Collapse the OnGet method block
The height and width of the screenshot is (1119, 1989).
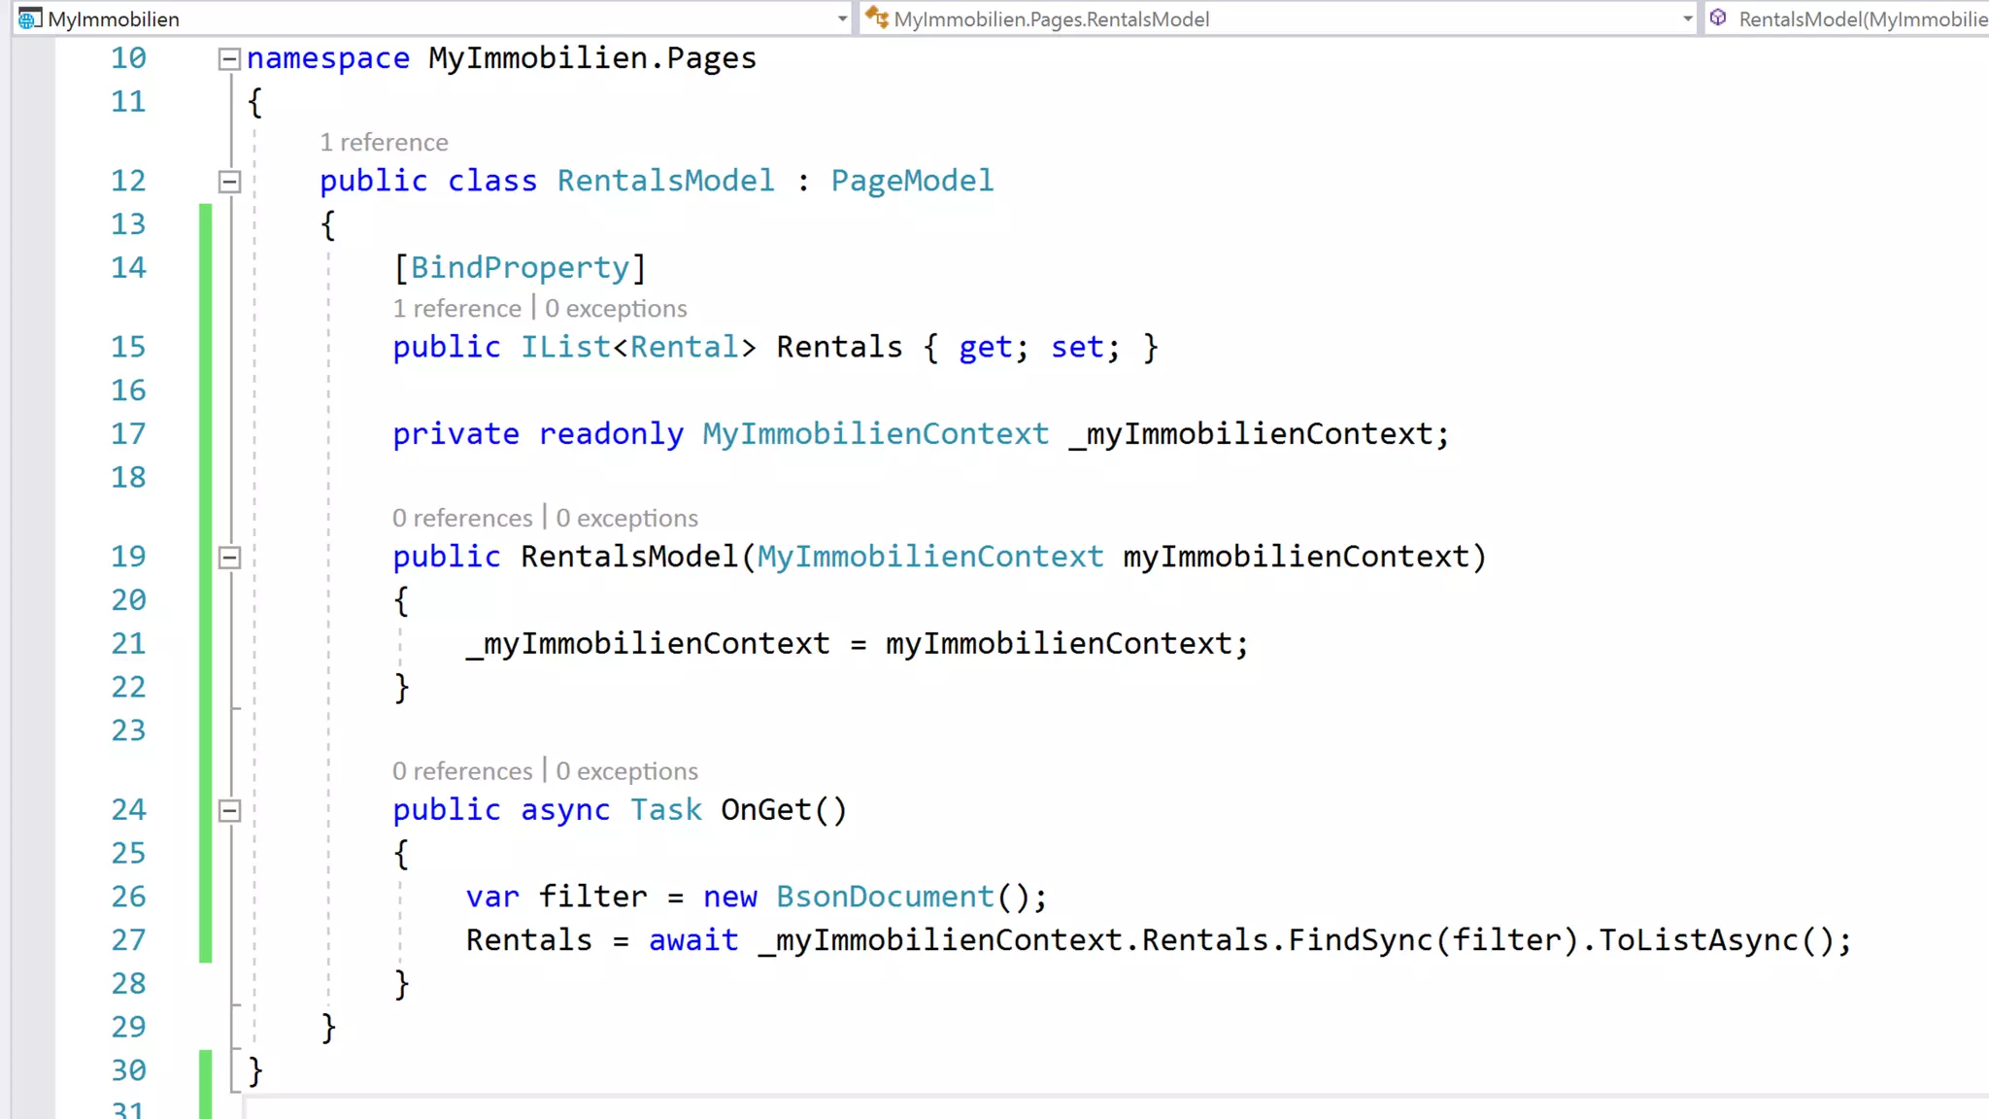229,810
